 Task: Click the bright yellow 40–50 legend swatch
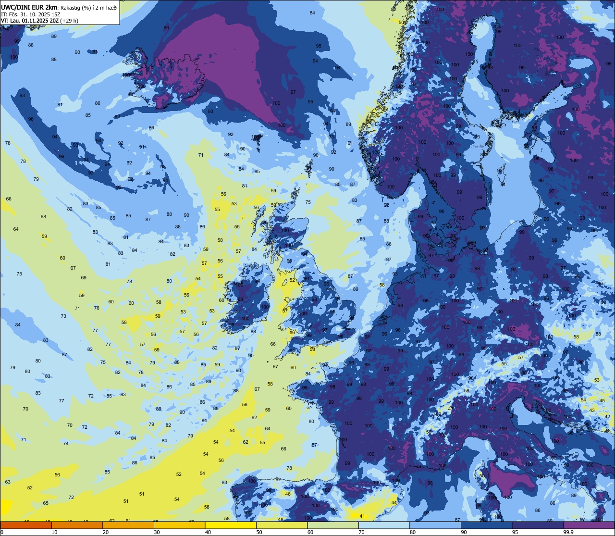click(x=231, y=525)
